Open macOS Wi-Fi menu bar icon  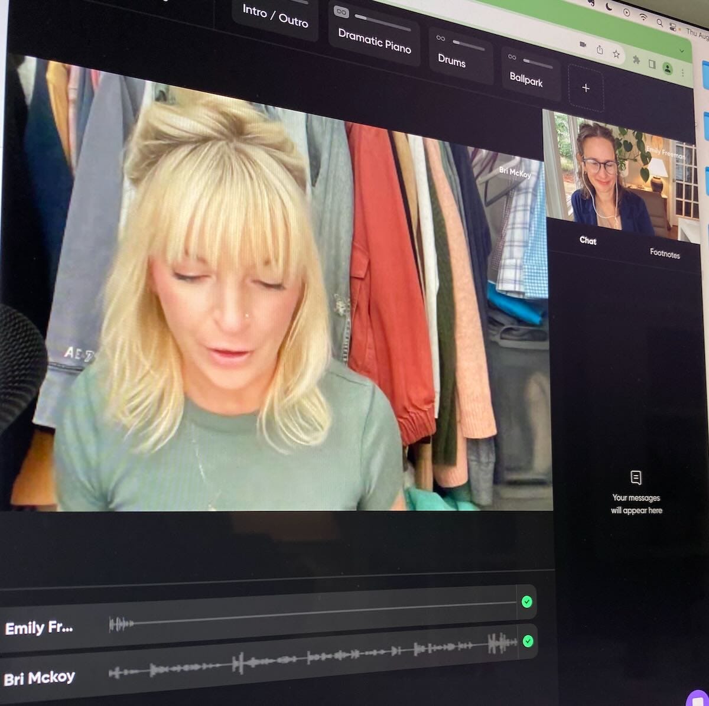point(643,17)
